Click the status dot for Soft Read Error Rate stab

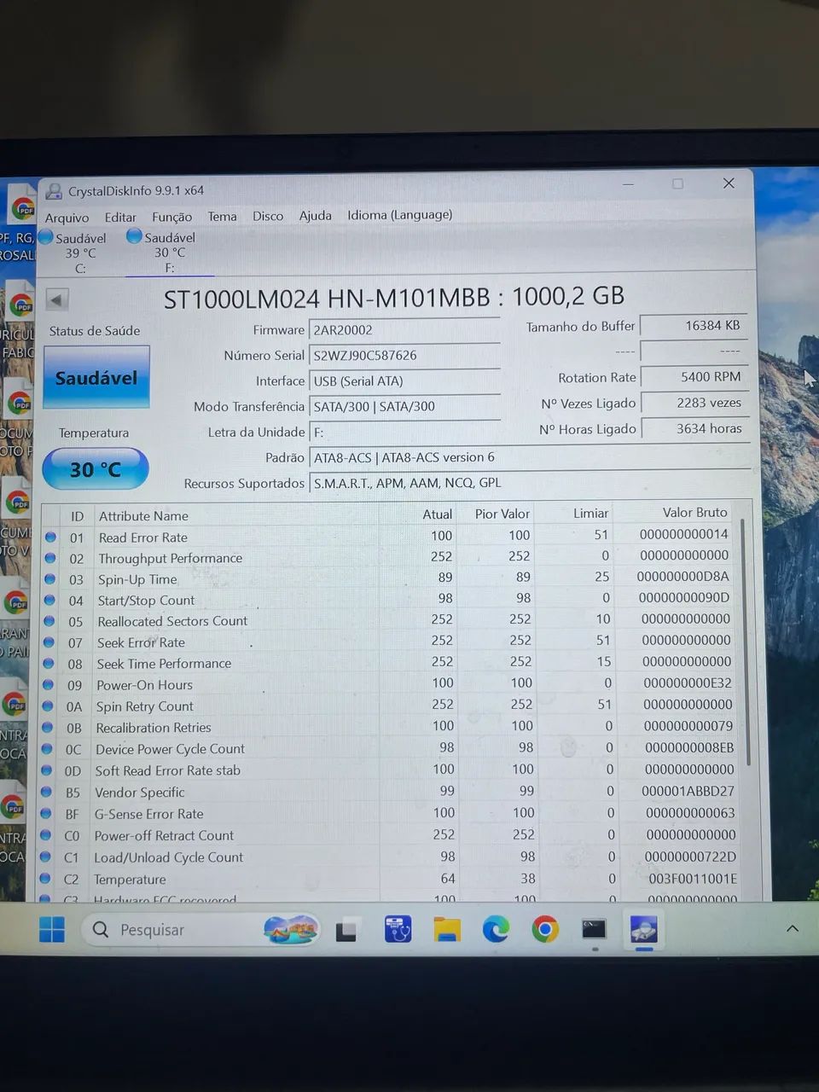pos(47,770)
